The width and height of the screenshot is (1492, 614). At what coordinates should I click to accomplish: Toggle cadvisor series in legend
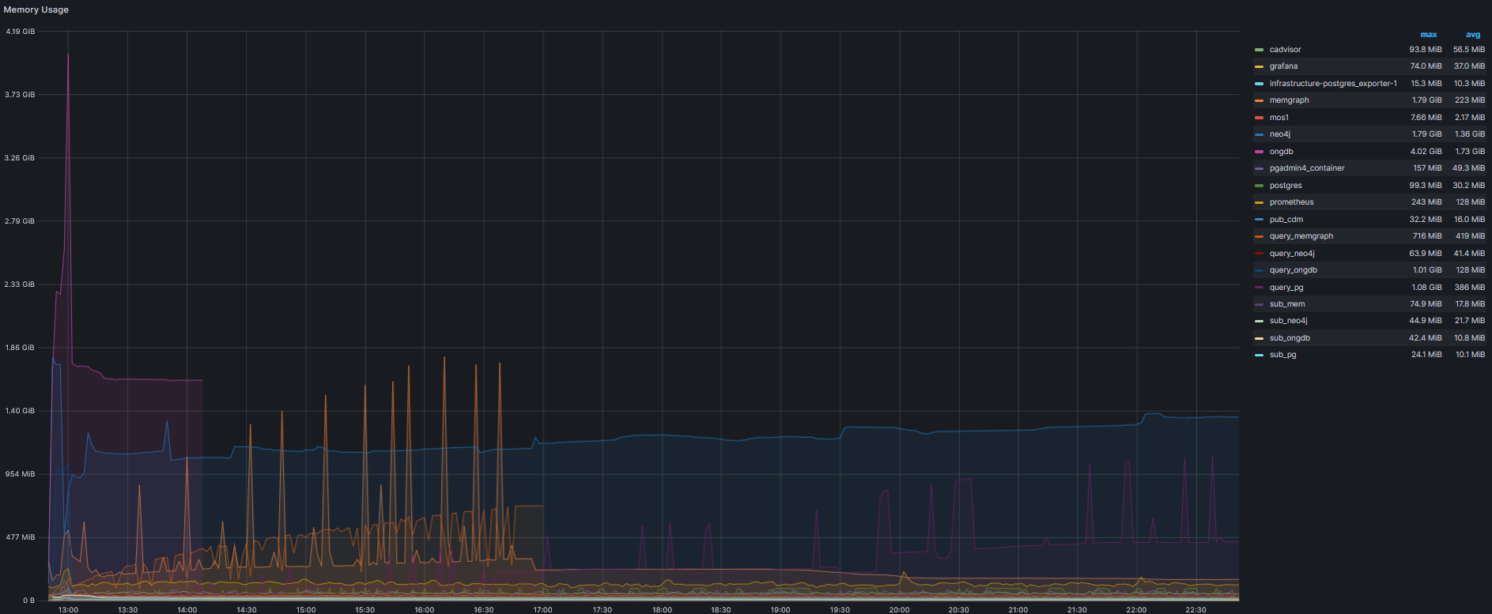coord(1285,50)
